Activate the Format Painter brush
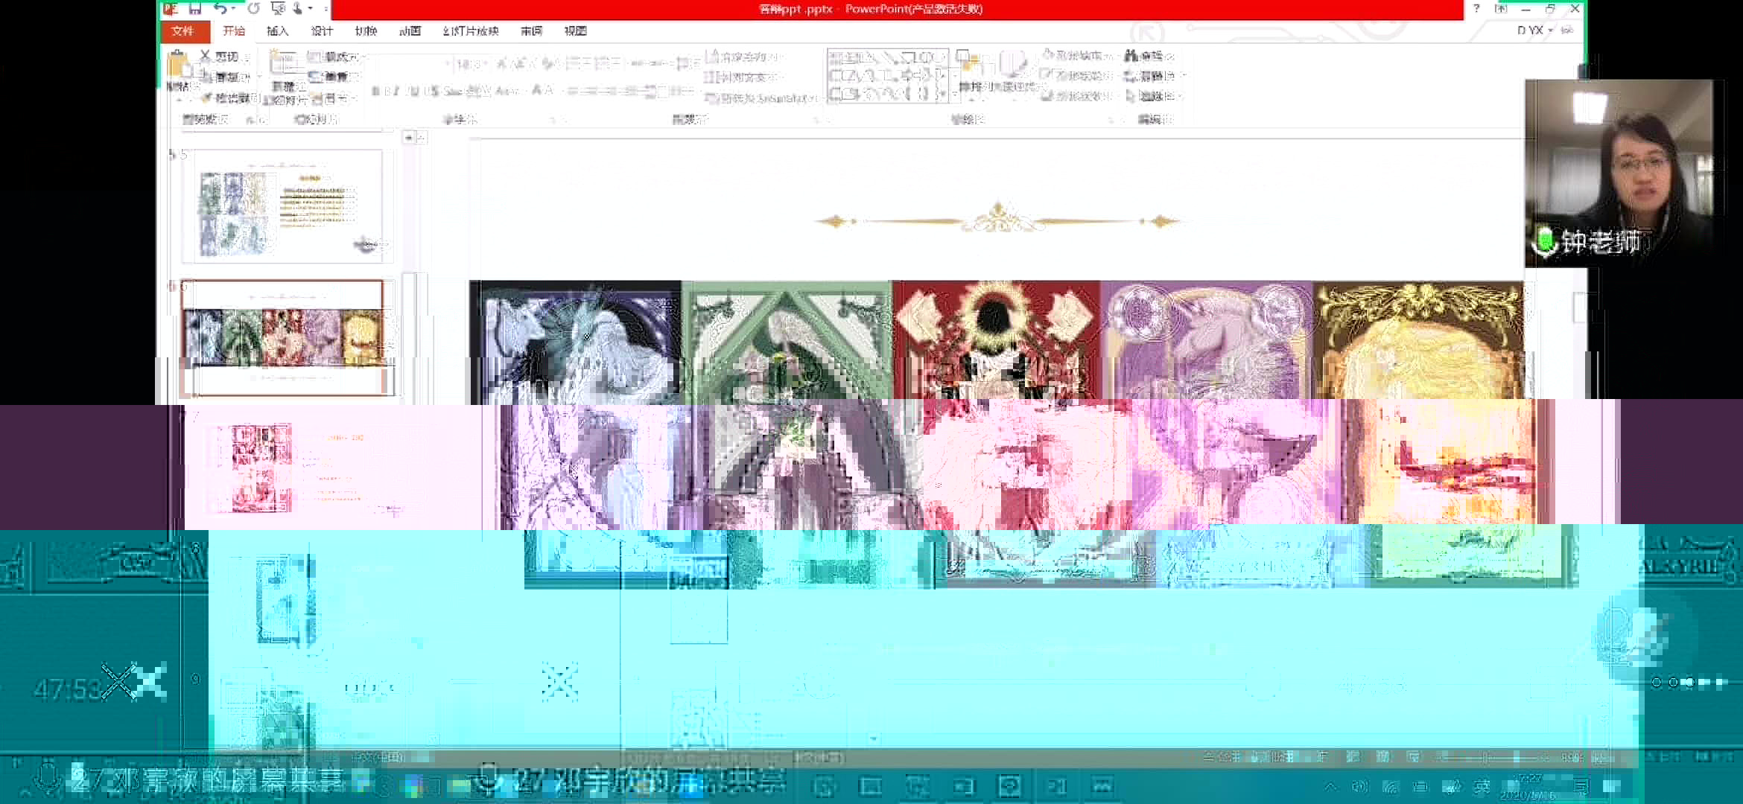 coord(230,98)
